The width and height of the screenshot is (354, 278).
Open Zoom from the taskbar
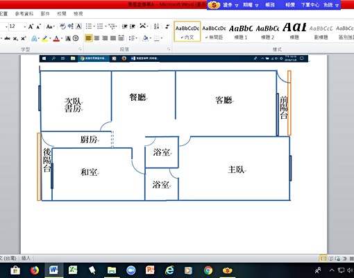(x=131, y=270)
